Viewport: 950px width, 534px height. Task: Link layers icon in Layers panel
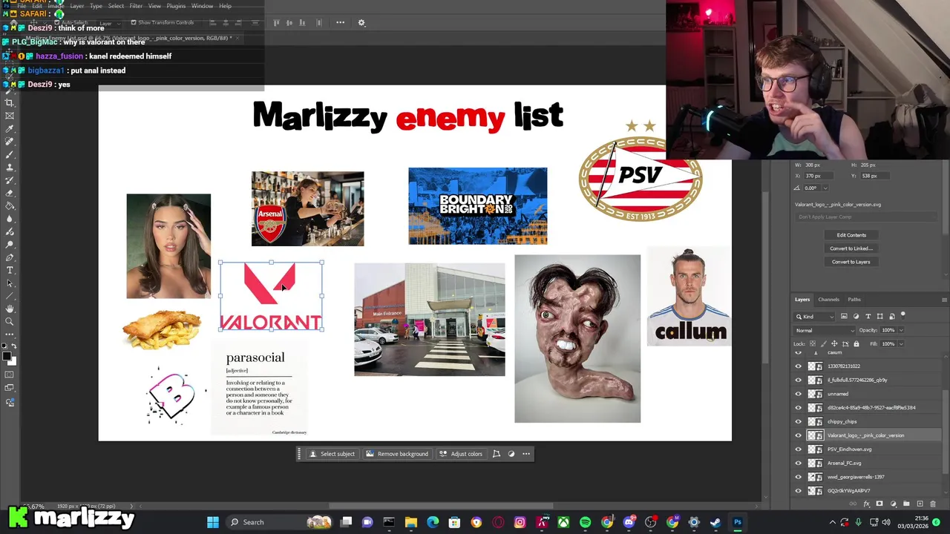click(x=853, y=504)
